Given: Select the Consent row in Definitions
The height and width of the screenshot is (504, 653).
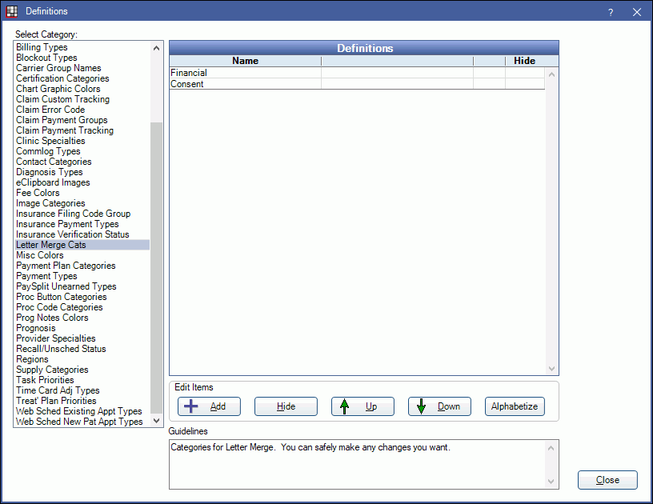Looking at the screenshot, I should pyautogui.click(x=357, y=84).
